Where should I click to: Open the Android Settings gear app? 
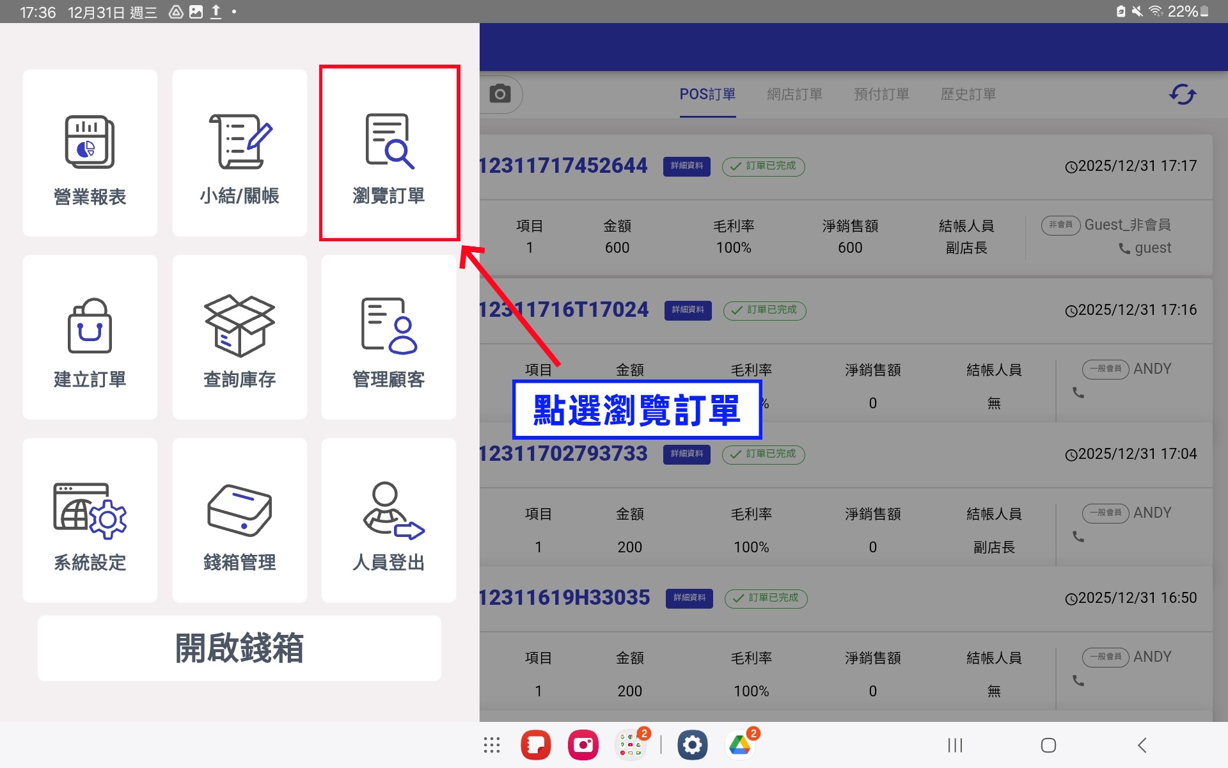pyautogui.click(x=693, y=745)
